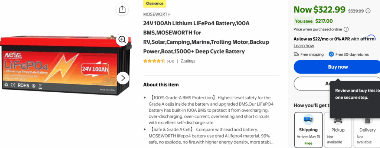This screenshot has width=380, height=148.
Task: Click Free 30-day returns icon
Action: tap(331, 54)
